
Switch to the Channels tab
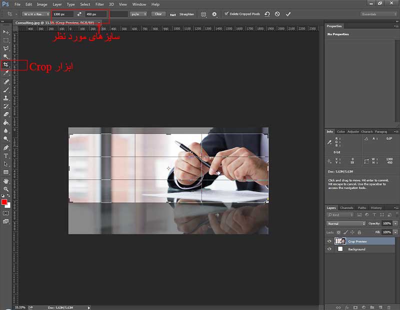[346, 208]
